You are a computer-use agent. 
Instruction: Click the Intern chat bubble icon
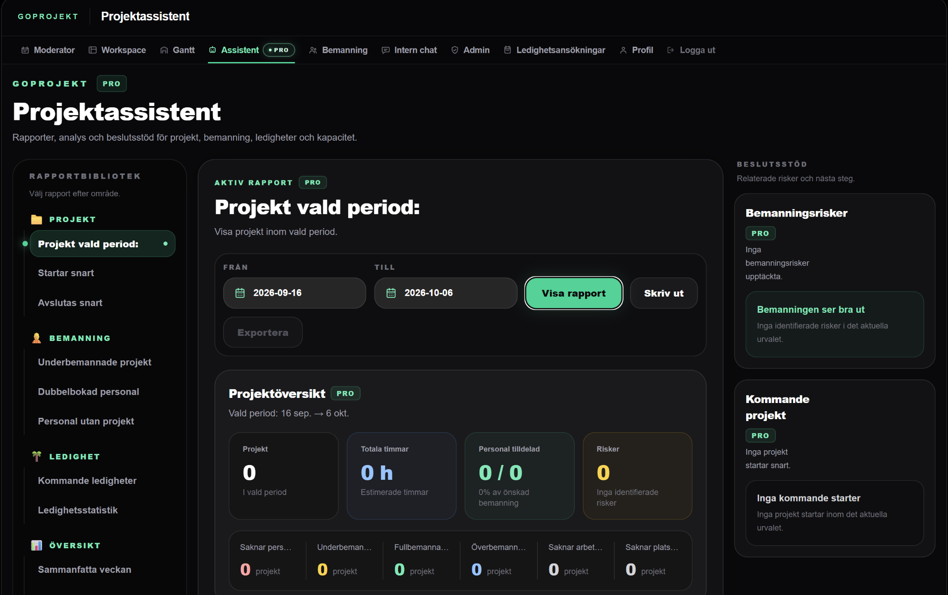click(x=386, y=50)
